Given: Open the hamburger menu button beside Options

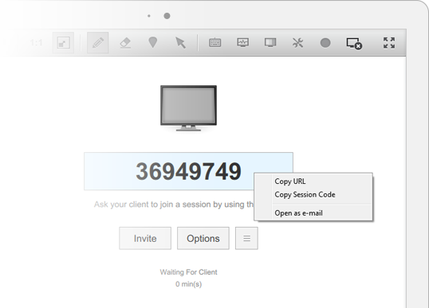Looking at the screenshot, I should pos(246,239).
